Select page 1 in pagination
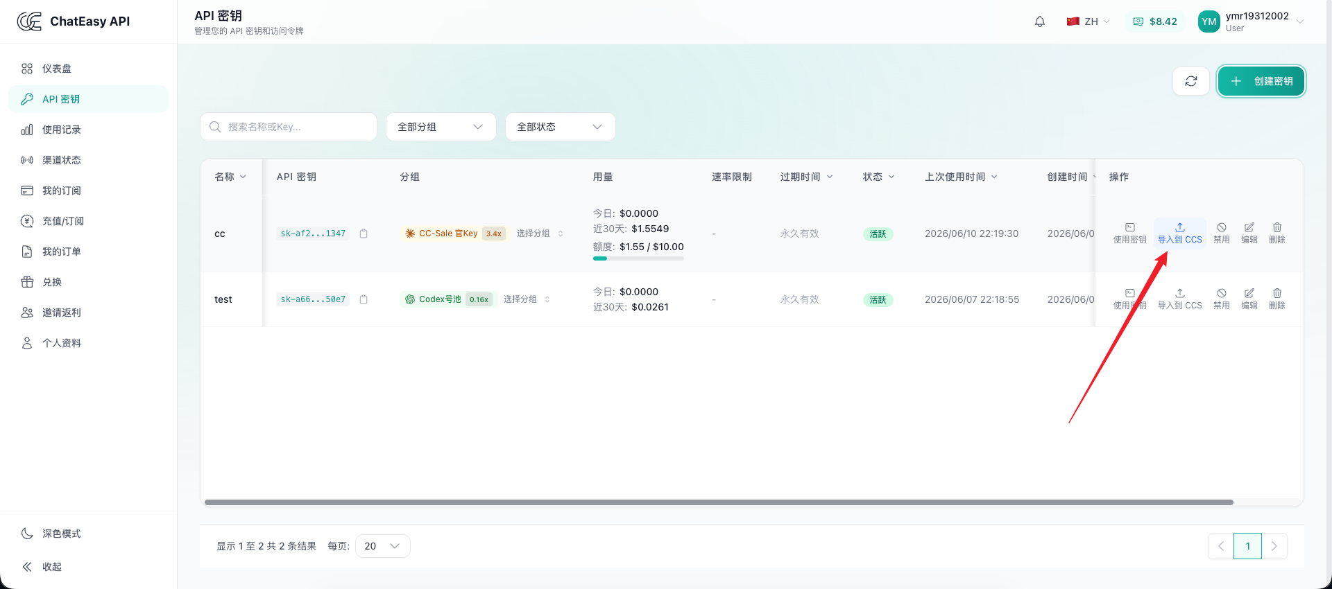Viewport: 1332px width, 589px height. pos(1247,546)
